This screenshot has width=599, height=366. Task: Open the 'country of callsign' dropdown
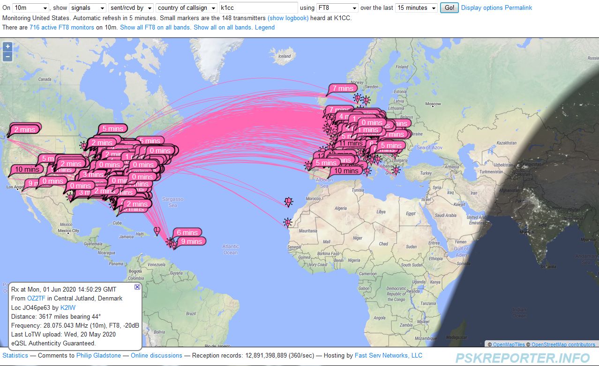coord(186,7)
